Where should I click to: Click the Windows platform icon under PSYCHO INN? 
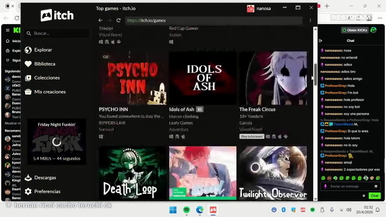[101, 137]
